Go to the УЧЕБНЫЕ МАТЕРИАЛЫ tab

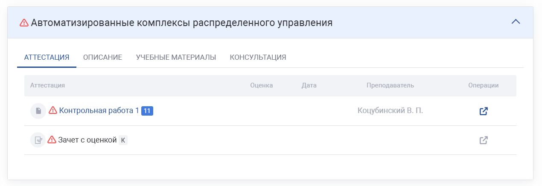click(x=176, y=57)
